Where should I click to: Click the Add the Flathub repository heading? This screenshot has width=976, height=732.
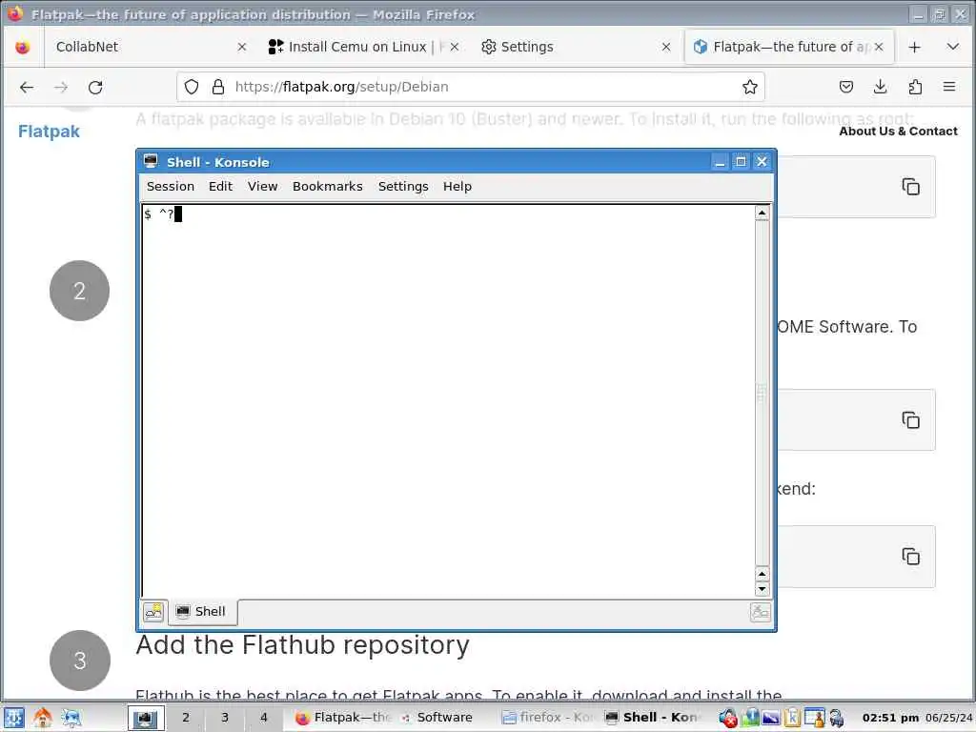point(302,645)
